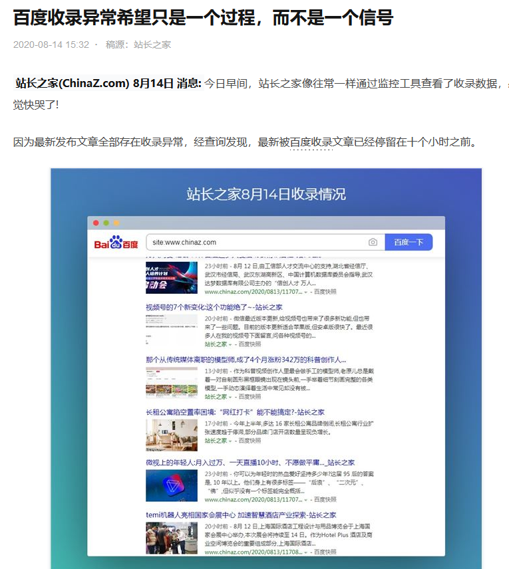The image size is (509, 569).
Task: Click the paragraph beginning 因为最新发布文章全部存在收录异常
Action: [x=246, y=142]
